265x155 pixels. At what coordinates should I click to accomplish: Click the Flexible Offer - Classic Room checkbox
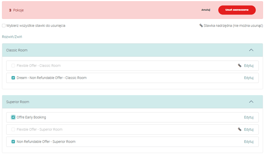point(13,66)
